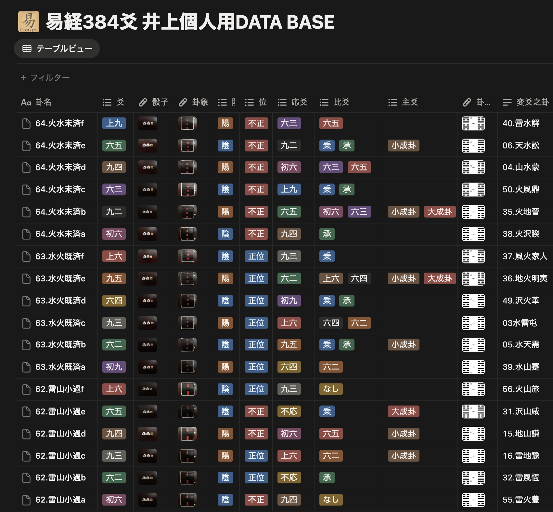Add a filter with フィルター button
The image size is (553, 512).
[x=45, y=78]
